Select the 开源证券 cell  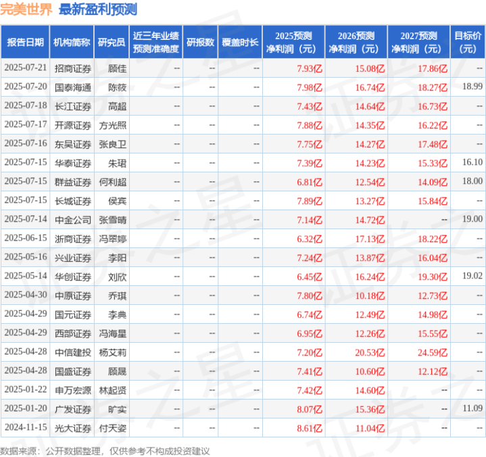[x=73, y=125]
